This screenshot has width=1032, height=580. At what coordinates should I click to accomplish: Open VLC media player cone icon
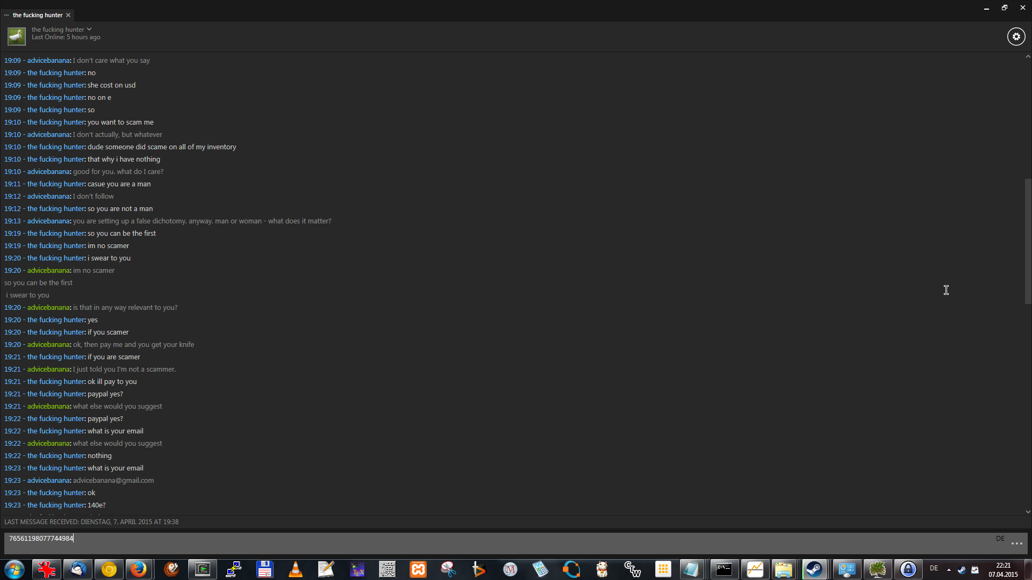tap(295, 569)
